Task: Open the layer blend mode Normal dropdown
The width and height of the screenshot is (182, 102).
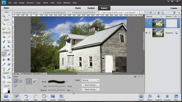Action: pos(154,16)
